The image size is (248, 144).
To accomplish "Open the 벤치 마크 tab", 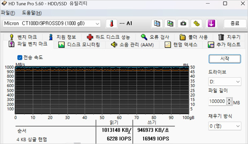I will [x=23, y=37].
